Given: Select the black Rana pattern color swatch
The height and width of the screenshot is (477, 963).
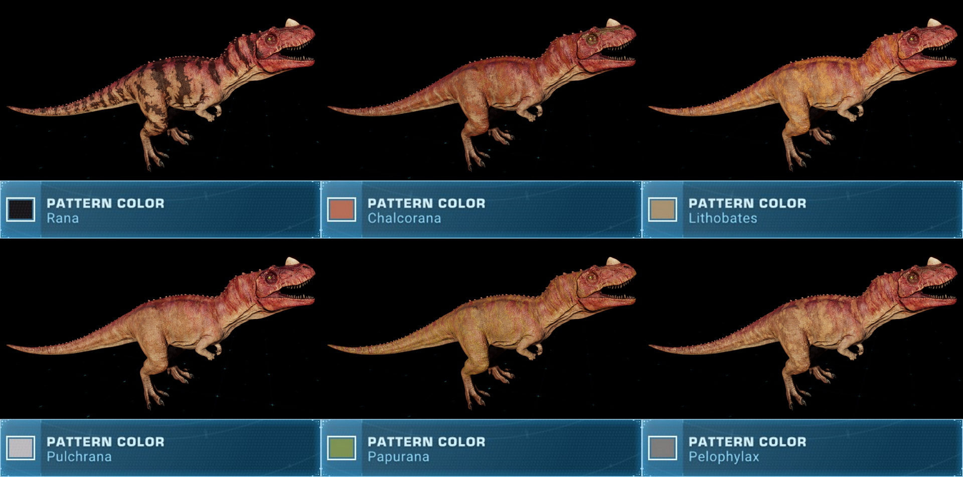Looking at the screenshot, I should [x=21, y=210].
